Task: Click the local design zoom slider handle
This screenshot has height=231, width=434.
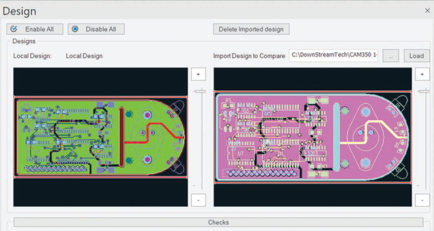Action: coord(200,91)
